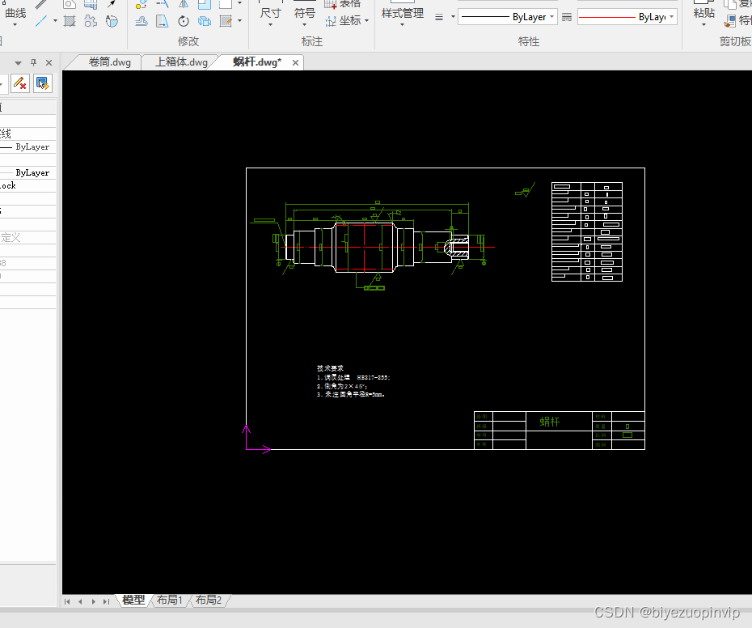This screenshot has height=628, width=752.
Task: Click the worm shaft centerline in drawing
Action: [388, 248]
